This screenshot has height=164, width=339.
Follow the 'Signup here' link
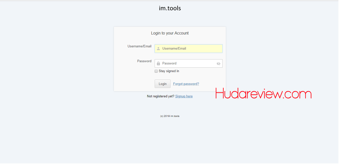(184, 96)
